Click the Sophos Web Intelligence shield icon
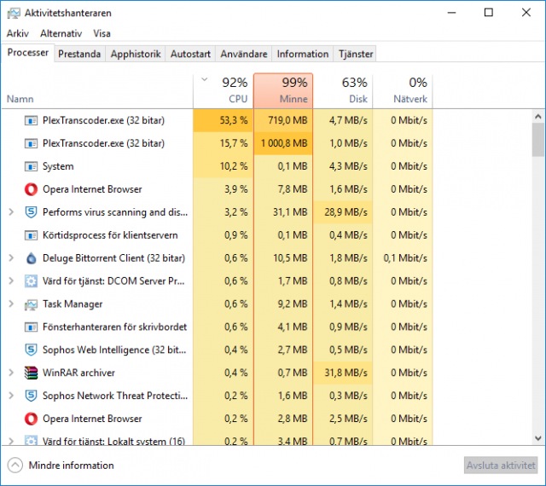 click(31, 350)
